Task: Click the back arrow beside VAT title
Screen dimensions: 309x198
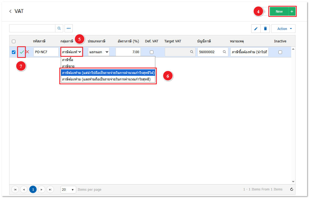Action: pos(10,11)
